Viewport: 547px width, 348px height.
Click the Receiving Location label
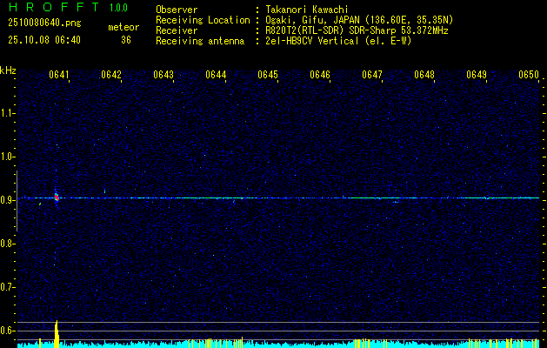pos(203,20)
